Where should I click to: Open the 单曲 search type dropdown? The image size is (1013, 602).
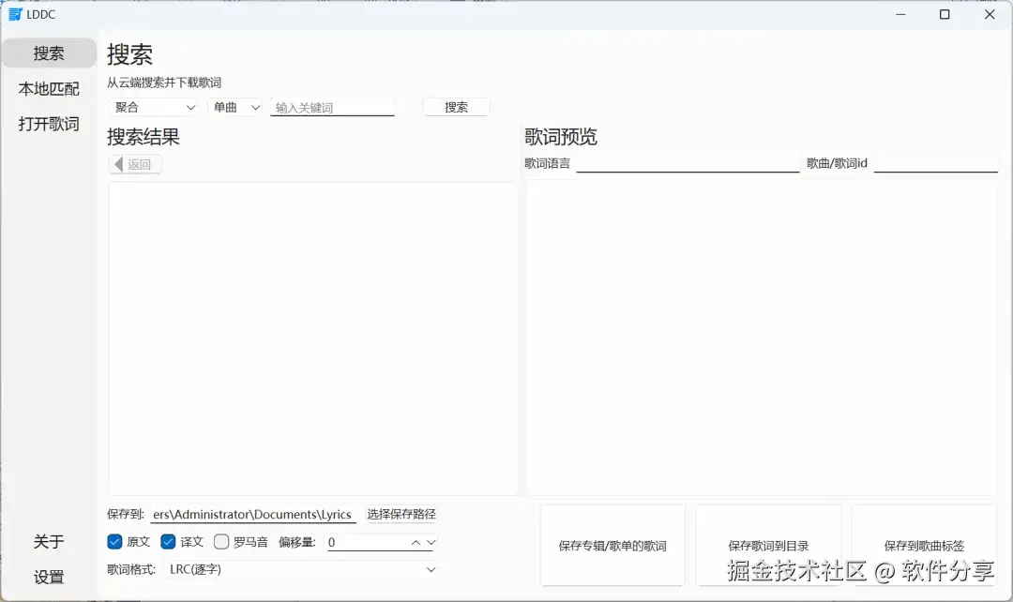tap(234, 107)
